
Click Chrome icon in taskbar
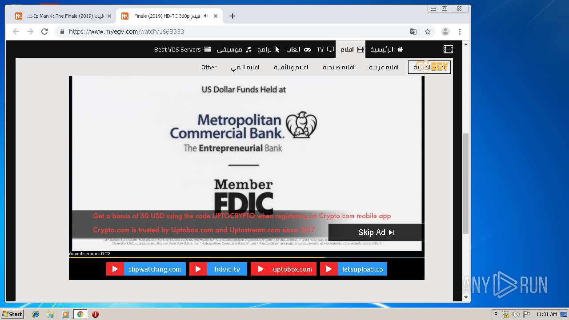[x=80, y=314]
